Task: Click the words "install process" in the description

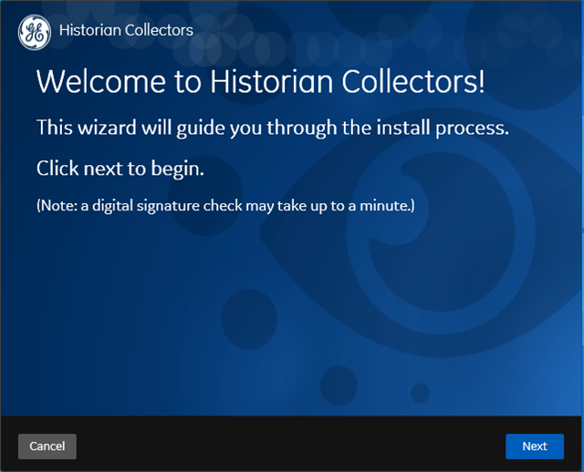Action: coord(440,128)
